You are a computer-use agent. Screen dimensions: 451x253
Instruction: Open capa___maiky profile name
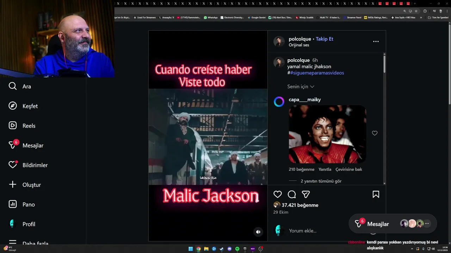(x=305, y=99)
